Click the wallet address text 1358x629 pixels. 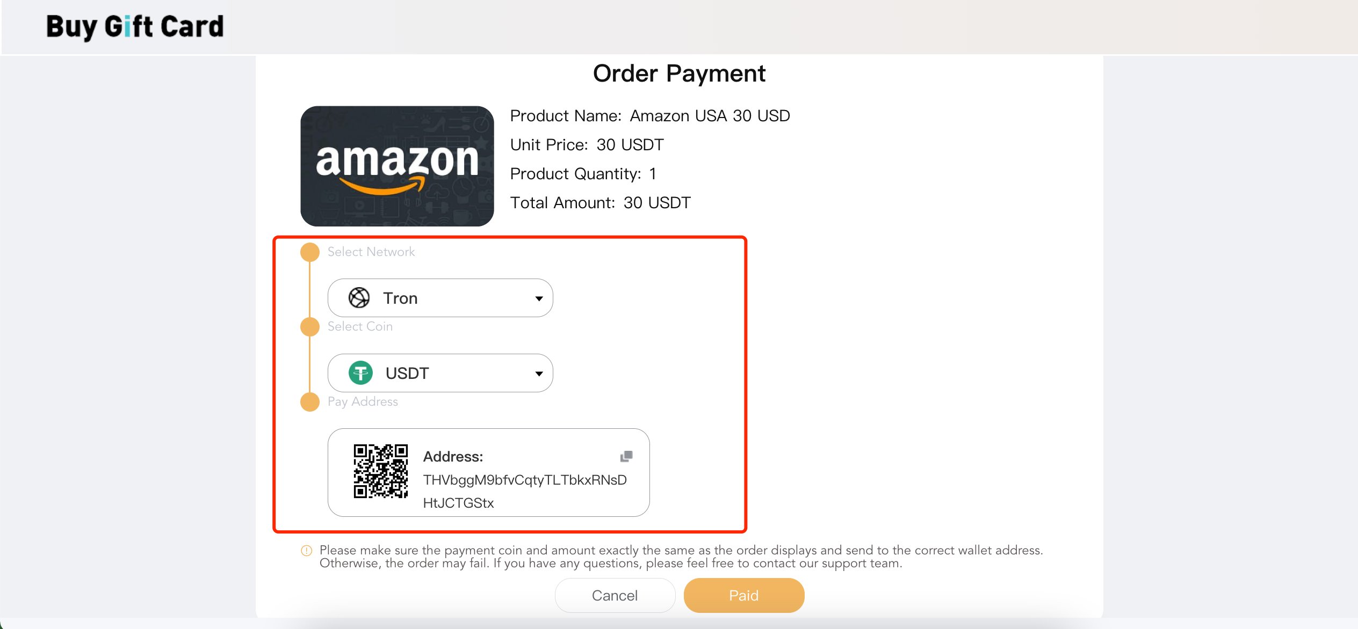[x=525, y=491]
